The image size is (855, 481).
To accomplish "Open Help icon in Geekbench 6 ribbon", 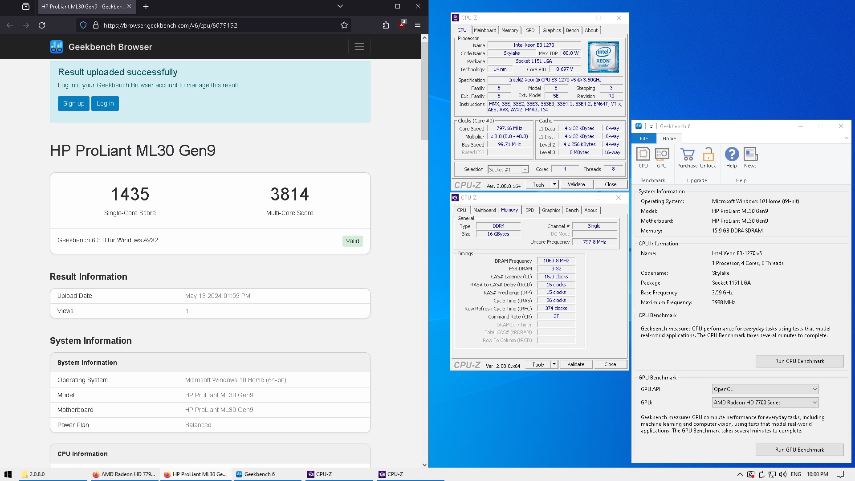I will 732,158.
